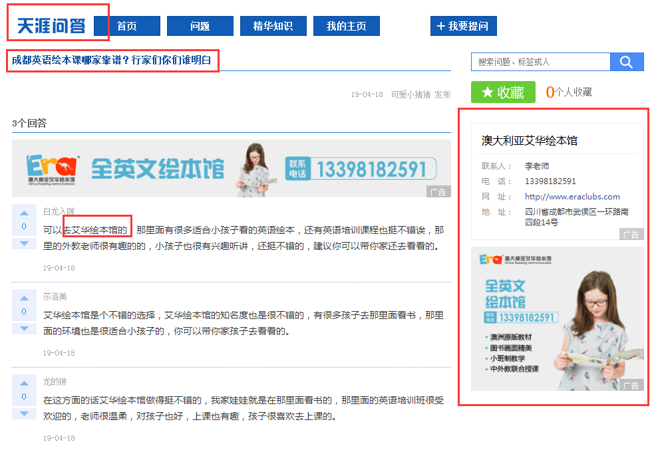Upvote 龙的琳's answer

pos(24,383)
